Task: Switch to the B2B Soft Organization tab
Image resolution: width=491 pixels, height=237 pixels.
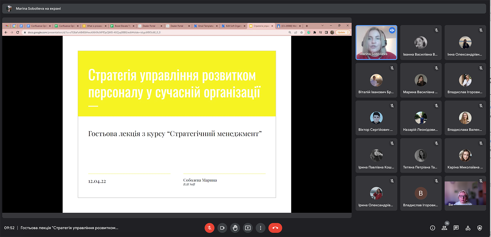Action: point(233,26)
